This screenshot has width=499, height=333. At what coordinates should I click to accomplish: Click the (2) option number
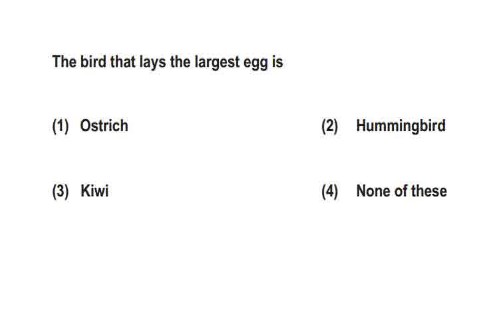tap(330, 126)
